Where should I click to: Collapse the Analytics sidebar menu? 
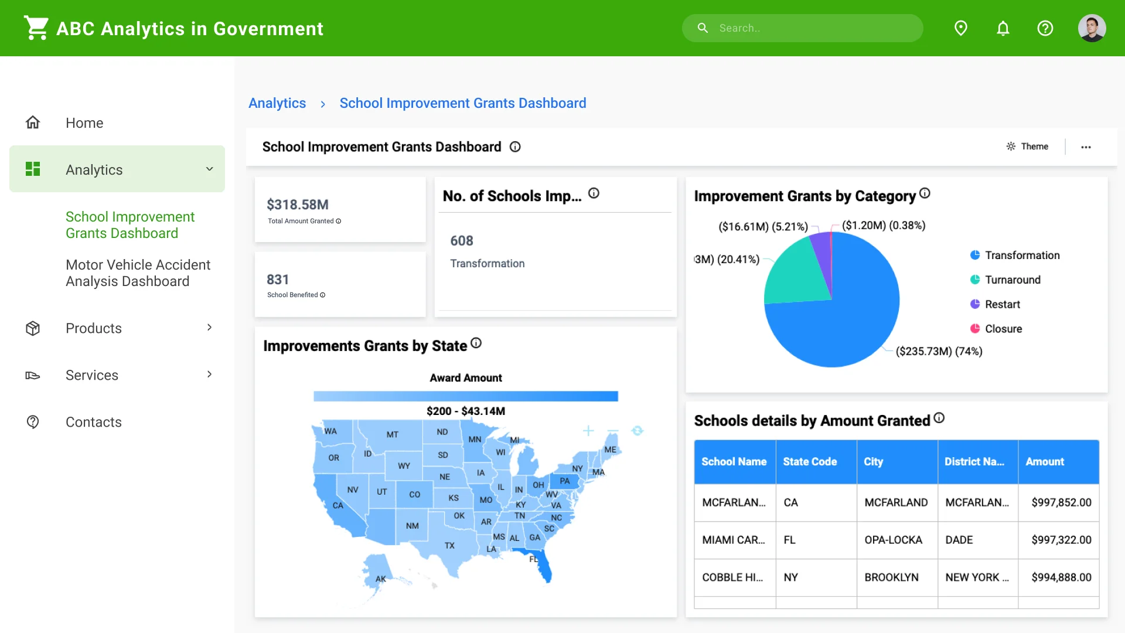[209, 169]
